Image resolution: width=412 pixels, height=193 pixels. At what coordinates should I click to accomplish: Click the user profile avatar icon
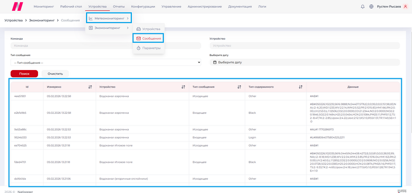[405, 7]
